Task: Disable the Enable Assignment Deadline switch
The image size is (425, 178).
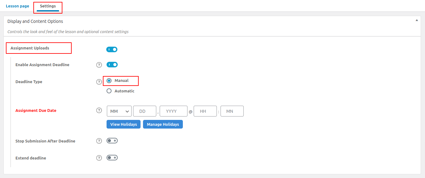Action: 112,65
